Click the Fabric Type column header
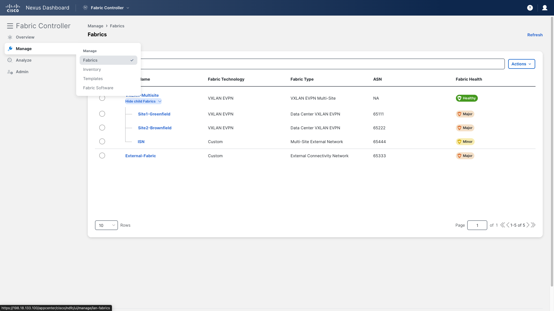The image size is (554, 311). (302, 79)
